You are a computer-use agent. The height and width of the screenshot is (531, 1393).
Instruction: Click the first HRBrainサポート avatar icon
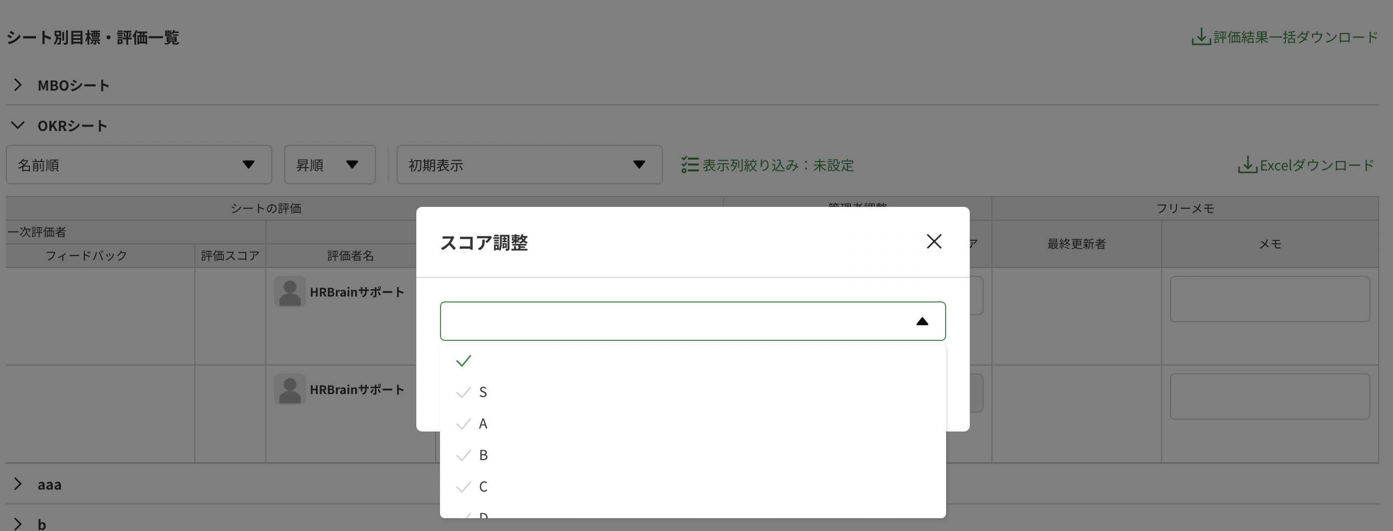pos(290,291)
